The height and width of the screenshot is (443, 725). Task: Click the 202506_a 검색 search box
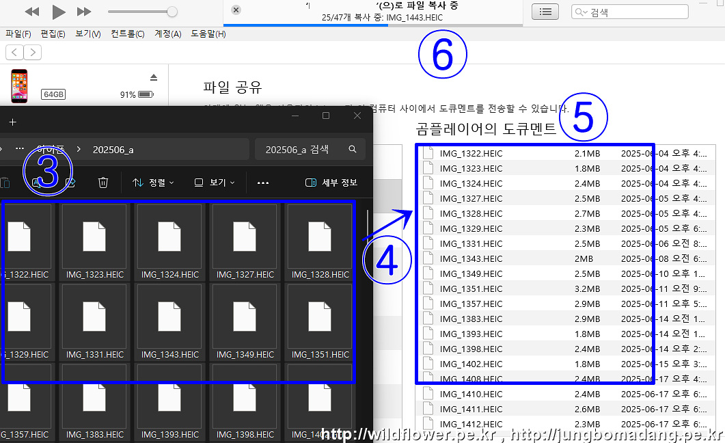coord(310,149)
